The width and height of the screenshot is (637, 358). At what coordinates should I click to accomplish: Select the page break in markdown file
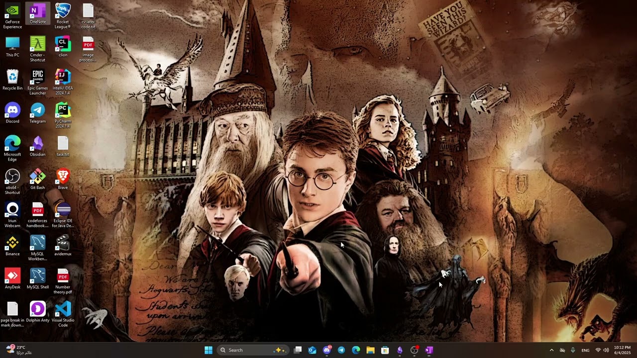pyautogui.click(x=12, y=315)
